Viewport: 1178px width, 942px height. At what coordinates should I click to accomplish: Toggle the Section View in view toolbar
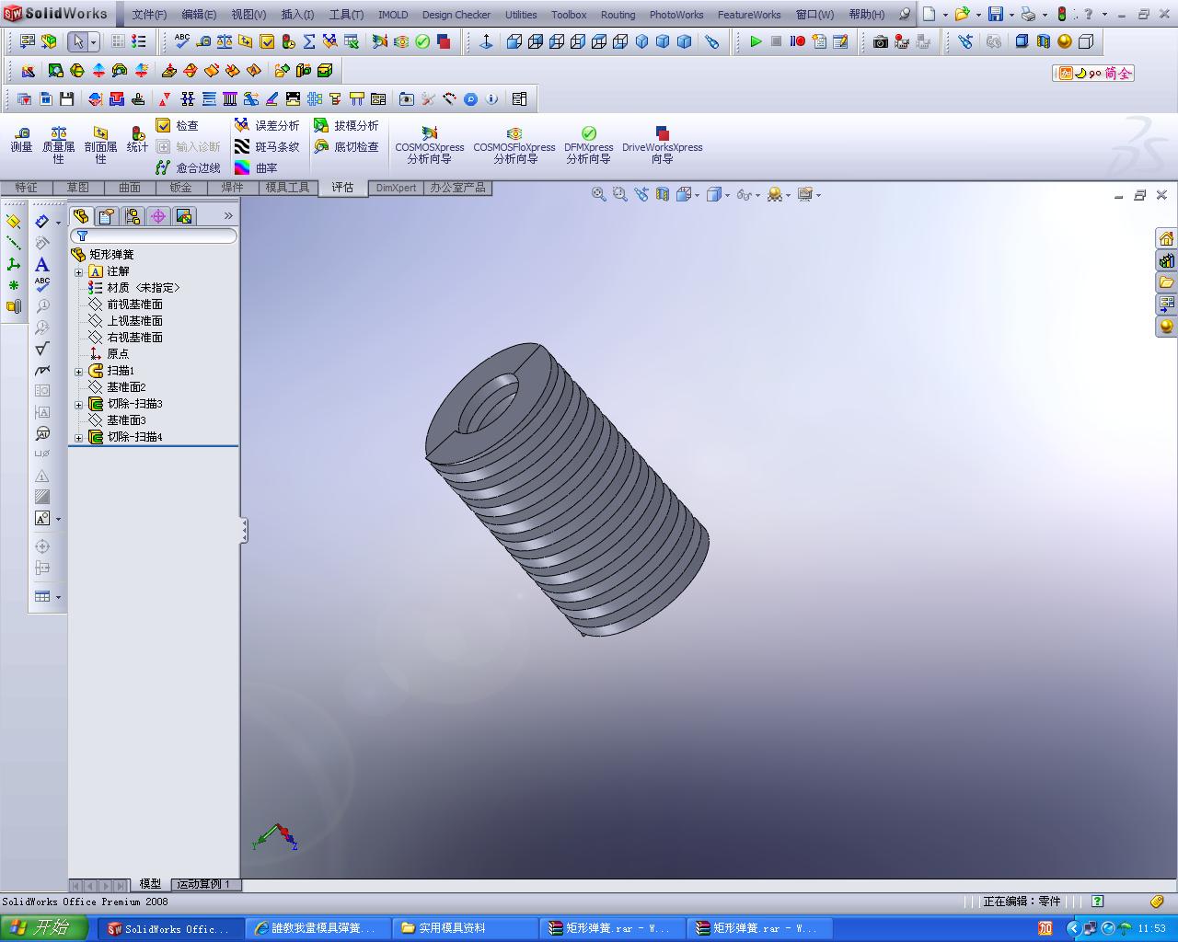coord(663,194)
